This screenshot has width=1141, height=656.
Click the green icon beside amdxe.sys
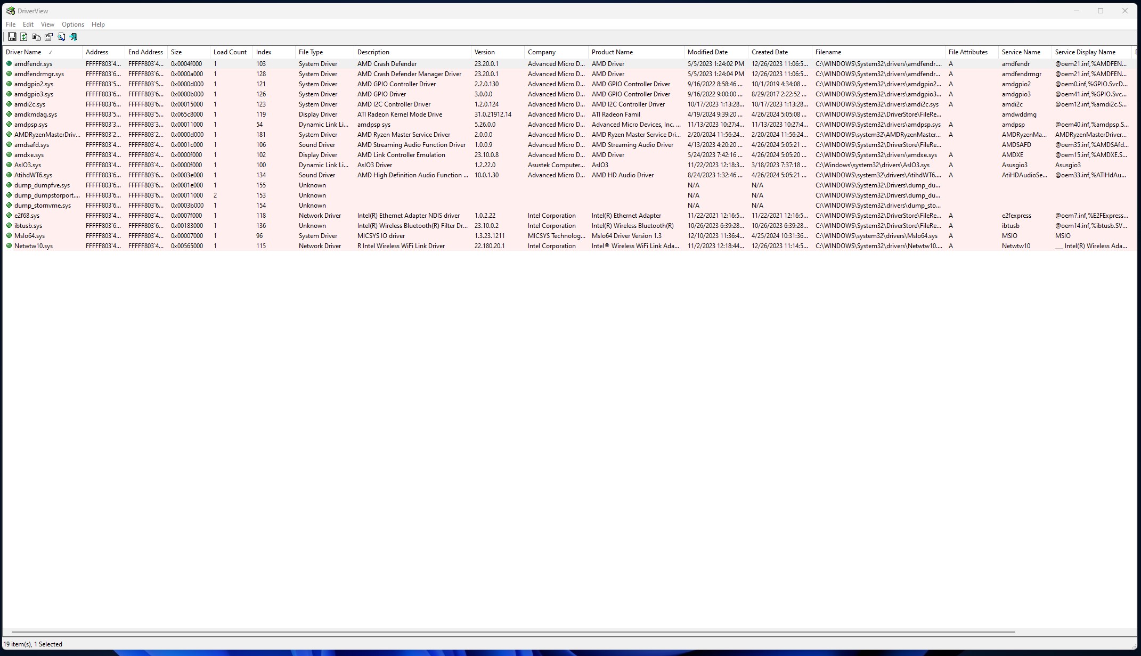[9, 154]
